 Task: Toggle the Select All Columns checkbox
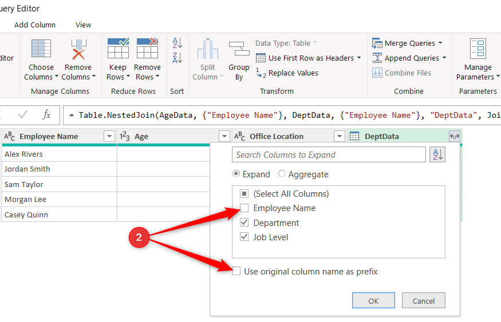[x=244, y=194]
